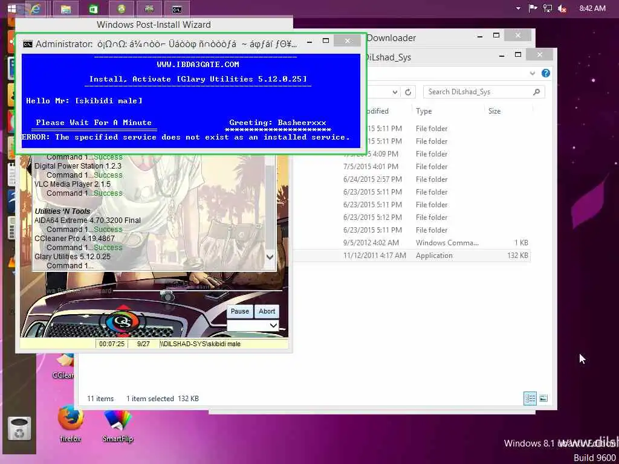Select the folder modified 6/23/2015 5:12 PM

412,217
